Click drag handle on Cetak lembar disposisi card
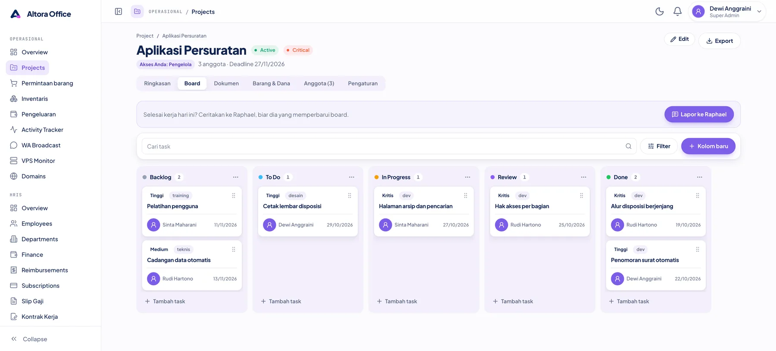Image resolution: width=776 pixels, height=351 pixels. pos(350,196)
